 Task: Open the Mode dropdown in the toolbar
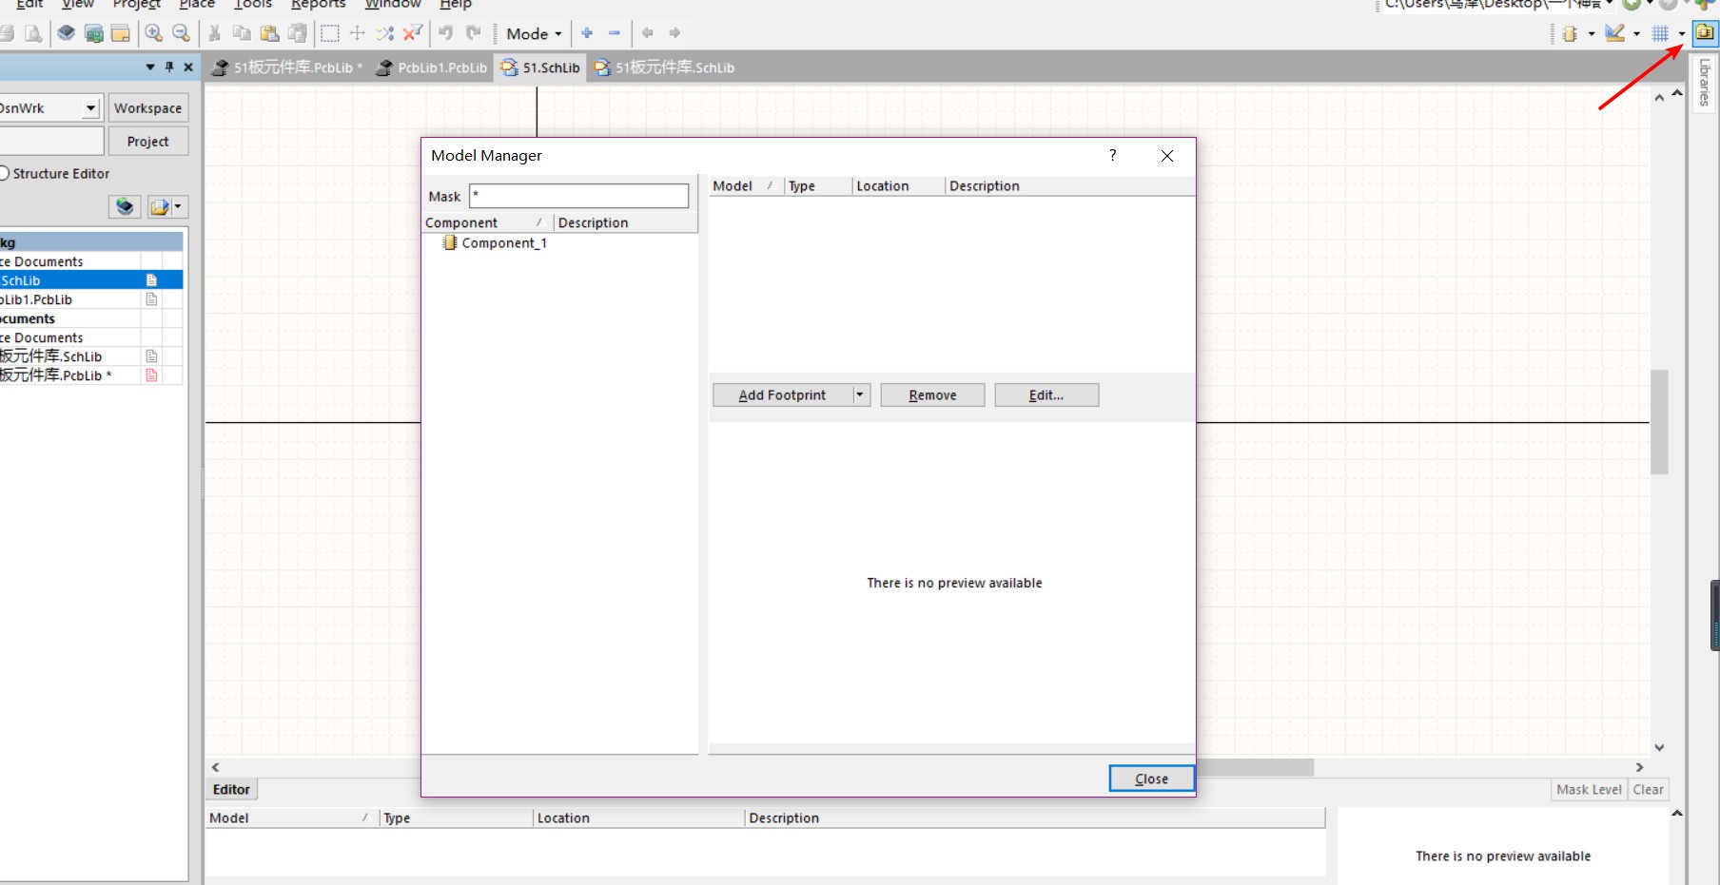(534, 33)
